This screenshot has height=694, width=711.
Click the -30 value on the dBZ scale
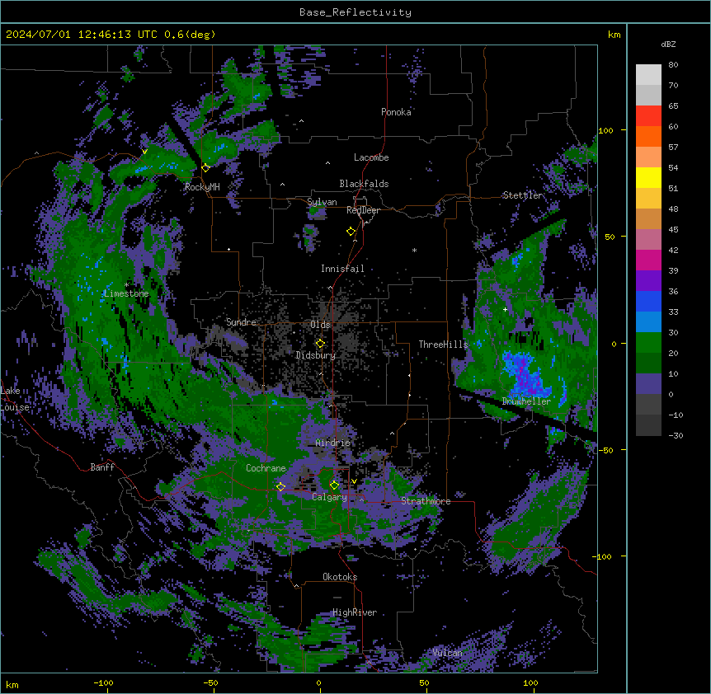(676, 436)
